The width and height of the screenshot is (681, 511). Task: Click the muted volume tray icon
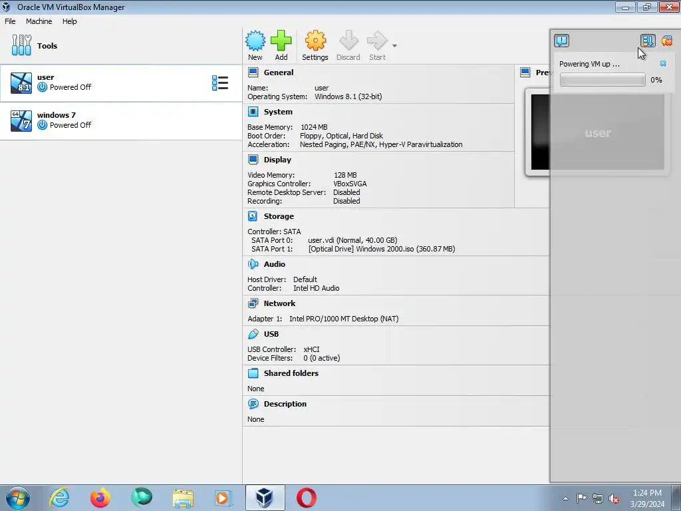614,498
